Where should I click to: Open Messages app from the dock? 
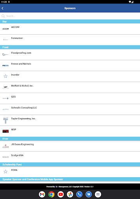89,194
